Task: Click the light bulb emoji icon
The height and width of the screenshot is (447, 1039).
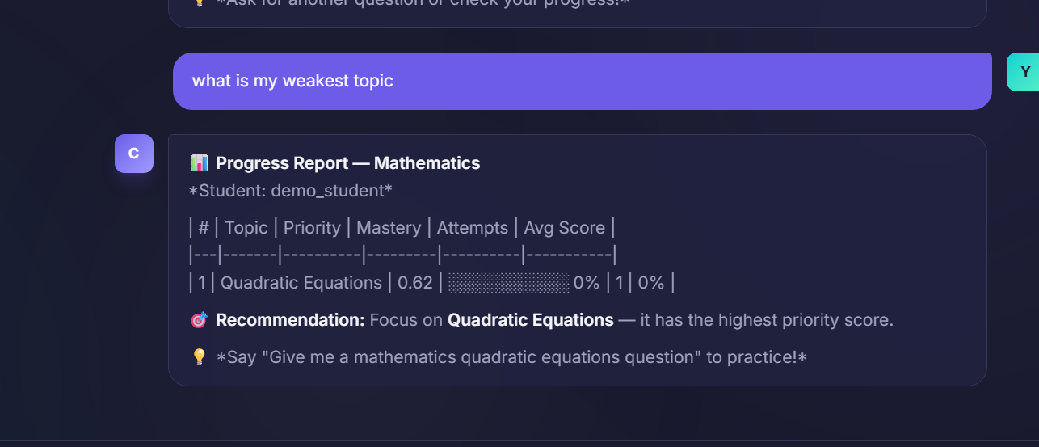Action: 199,356
